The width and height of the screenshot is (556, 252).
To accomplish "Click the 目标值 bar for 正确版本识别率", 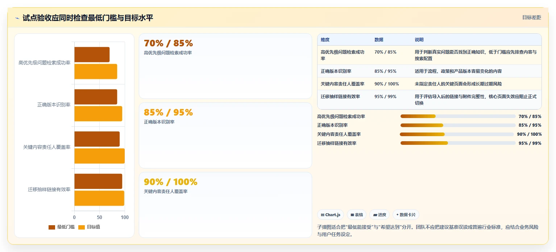I will 98,114.
